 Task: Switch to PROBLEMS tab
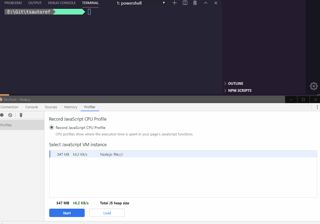[13, 3]
